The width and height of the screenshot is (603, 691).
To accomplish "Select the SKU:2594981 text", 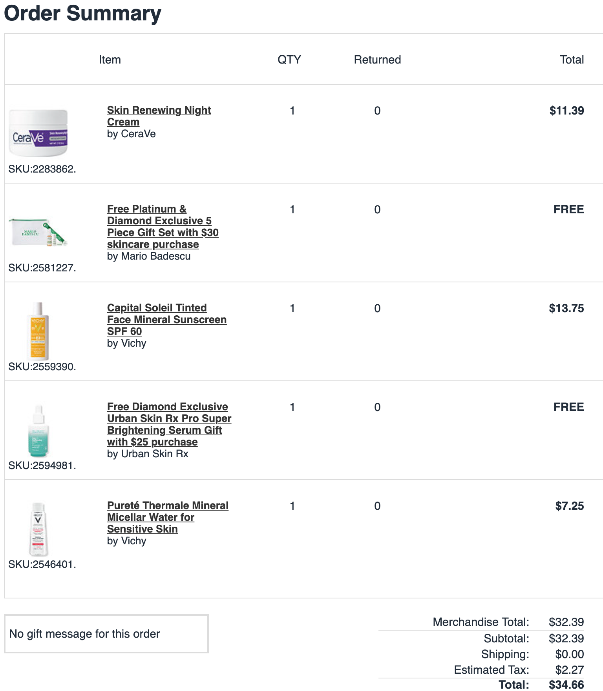I will 42,466.
